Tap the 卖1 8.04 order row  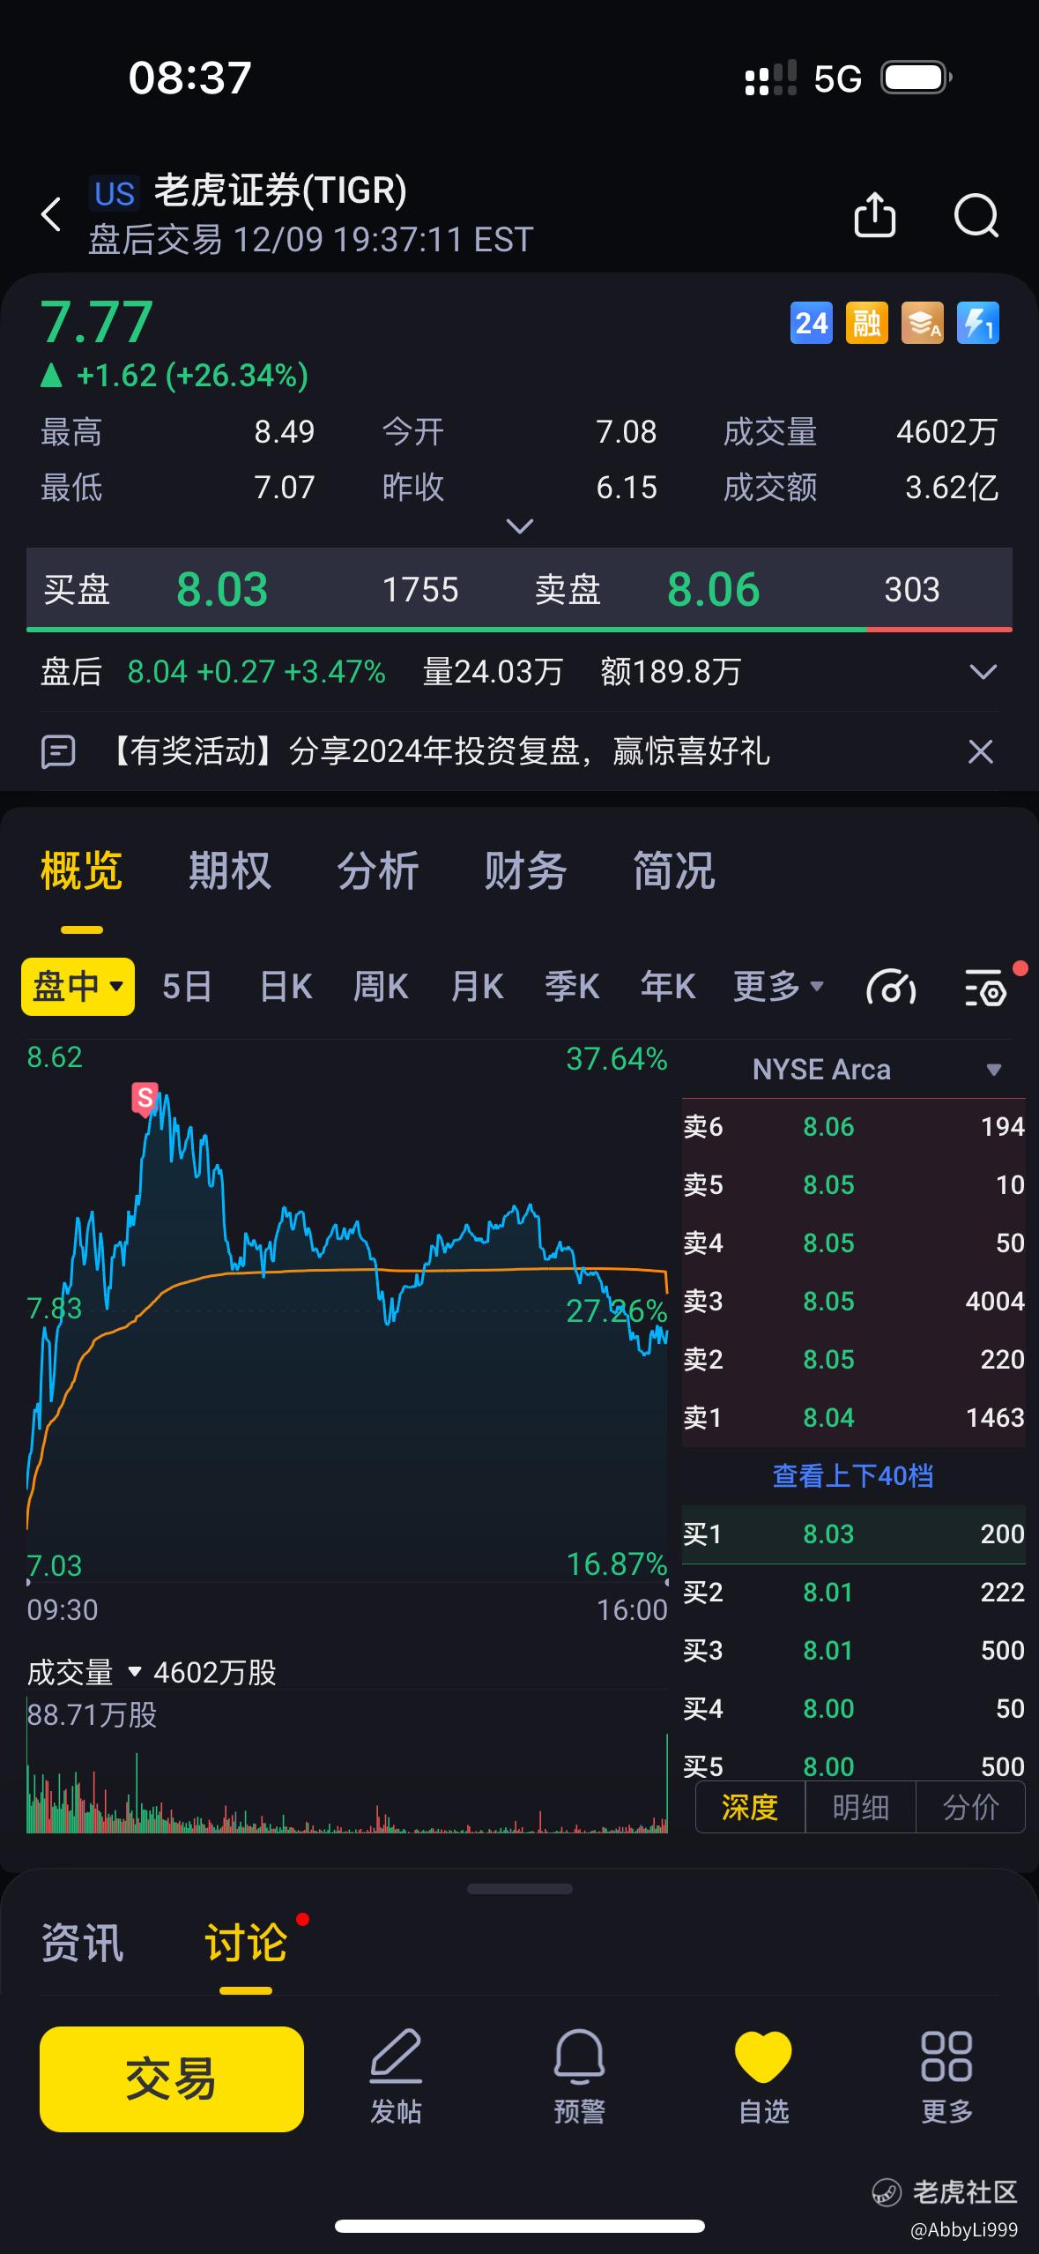pyautogui.click(x=853, y=1417)
